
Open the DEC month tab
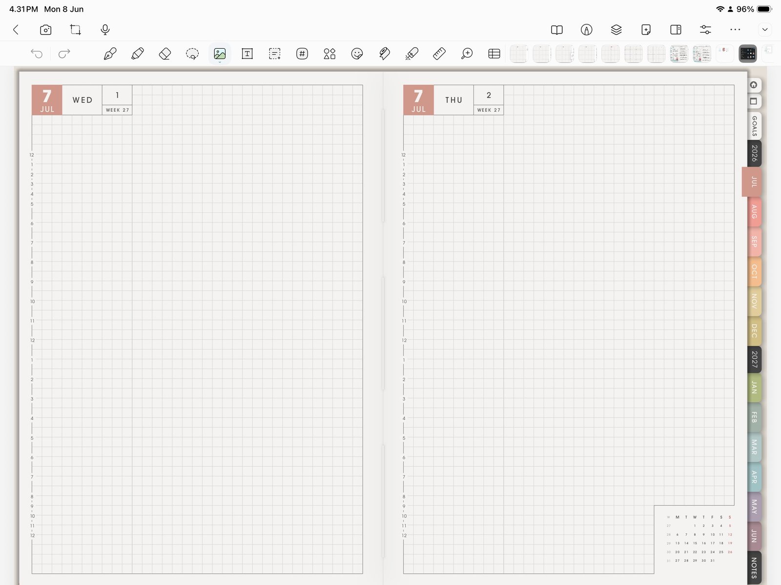pos(754,331)
